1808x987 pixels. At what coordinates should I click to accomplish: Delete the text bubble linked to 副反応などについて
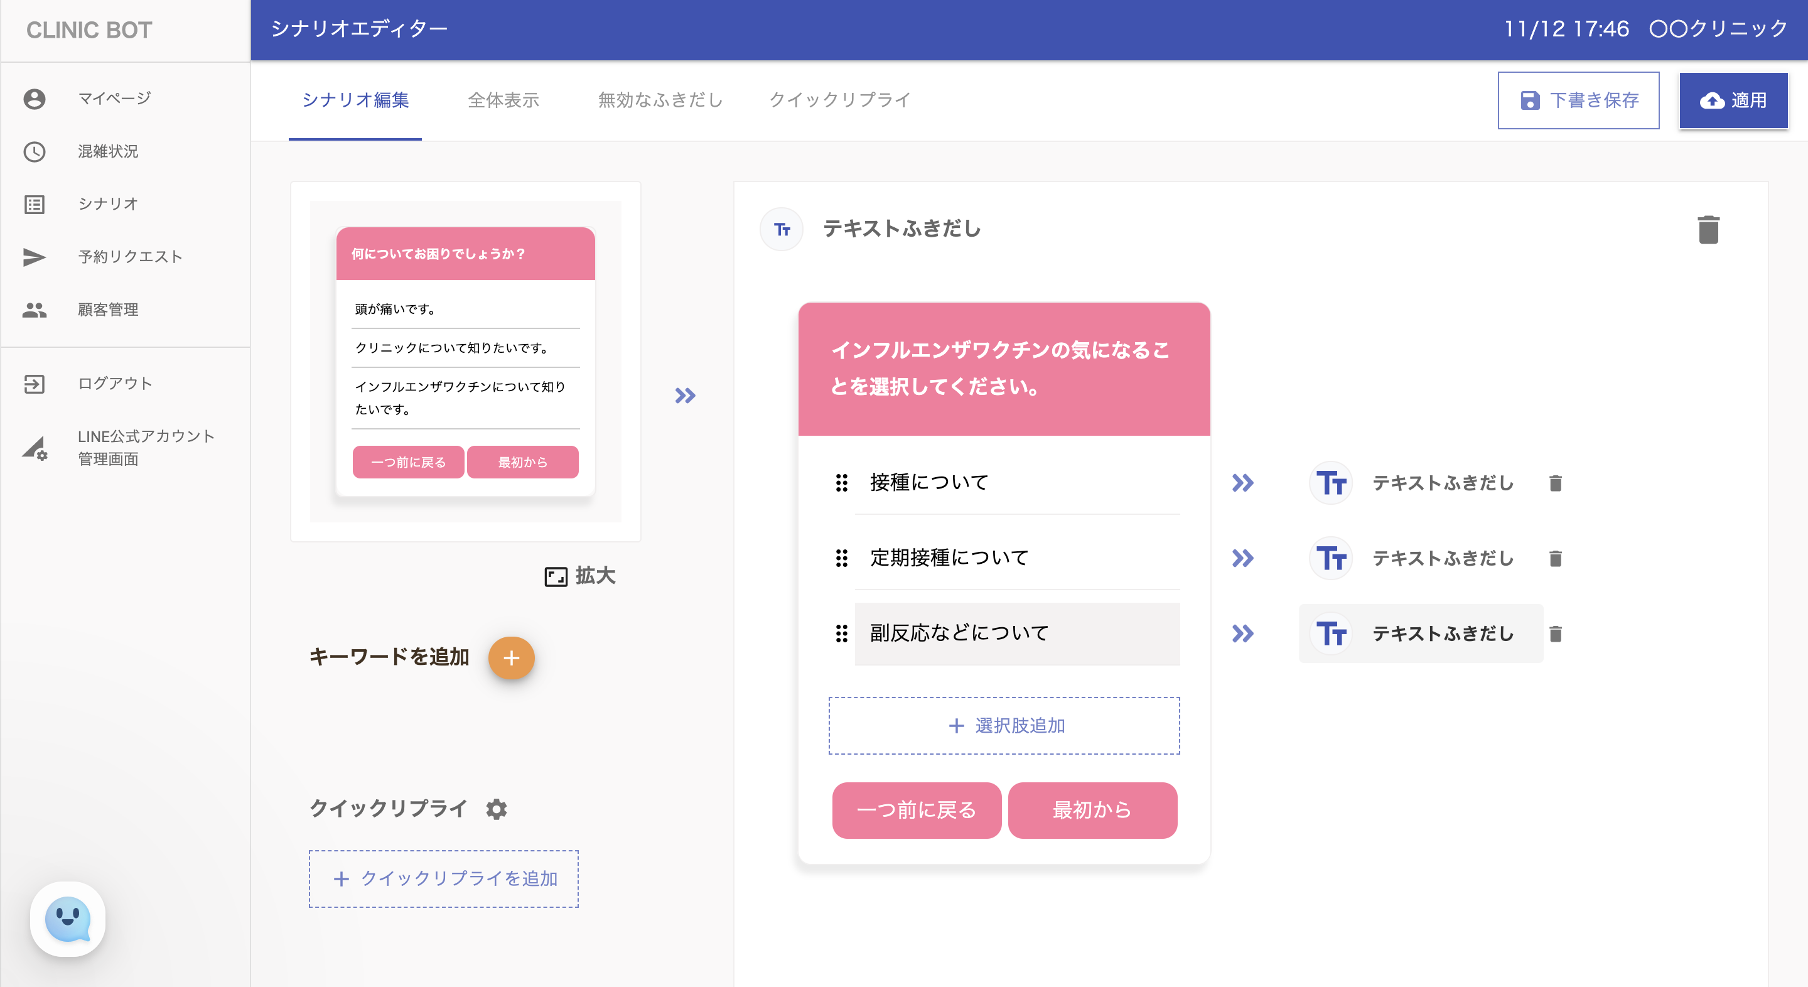coord(1556,634)
